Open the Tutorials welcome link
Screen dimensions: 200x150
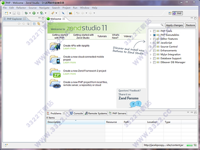pos(102,36)
